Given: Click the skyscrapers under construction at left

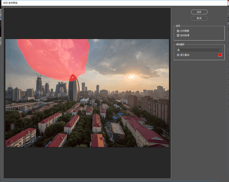Looking at the screenshot, I should pyautogui.click(x=39, y=85).
